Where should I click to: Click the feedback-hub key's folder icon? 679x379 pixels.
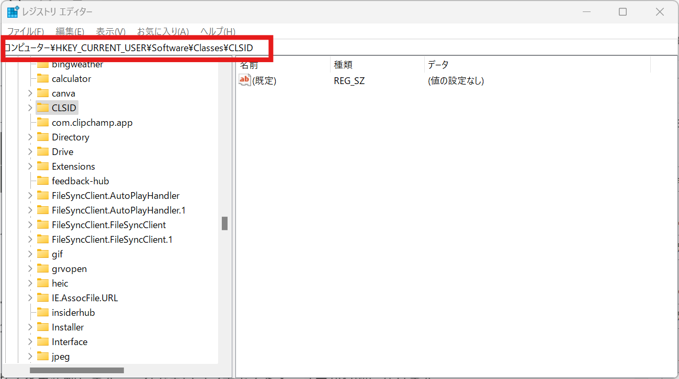[x=42, y=181]
